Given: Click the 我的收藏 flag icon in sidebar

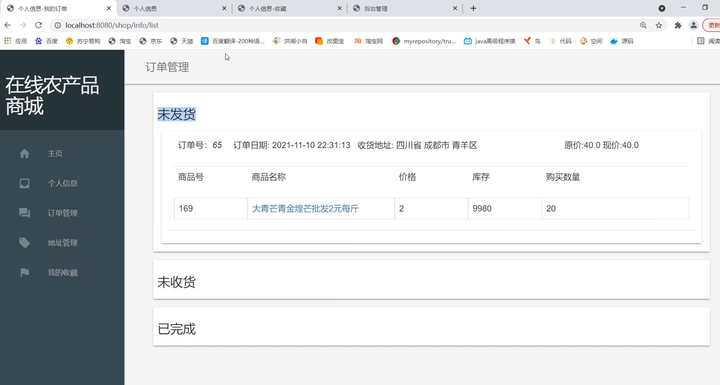Looking at the screenshot, I should coord(24,273).
